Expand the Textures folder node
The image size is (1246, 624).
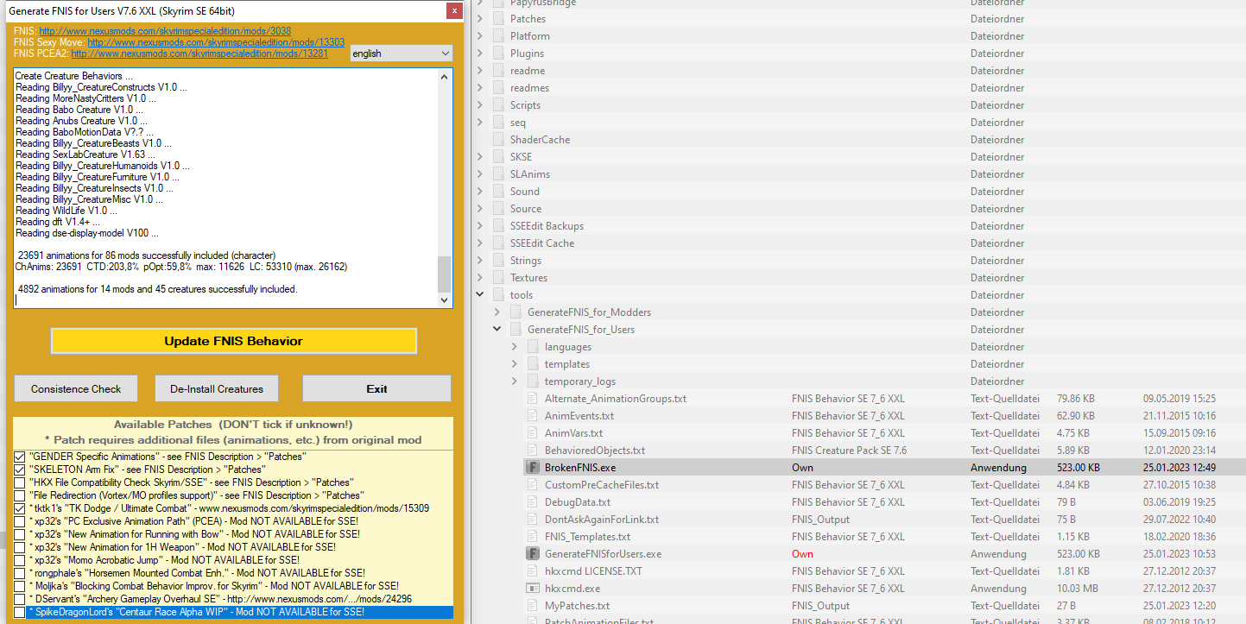(480, 277)
